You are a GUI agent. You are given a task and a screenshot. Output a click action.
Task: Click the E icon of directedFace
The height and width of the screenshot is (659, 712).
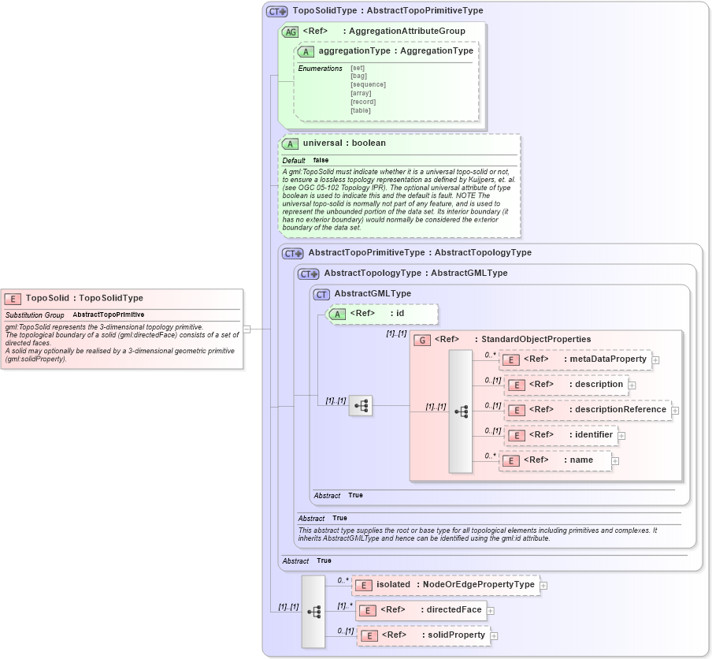pos(367,611)
